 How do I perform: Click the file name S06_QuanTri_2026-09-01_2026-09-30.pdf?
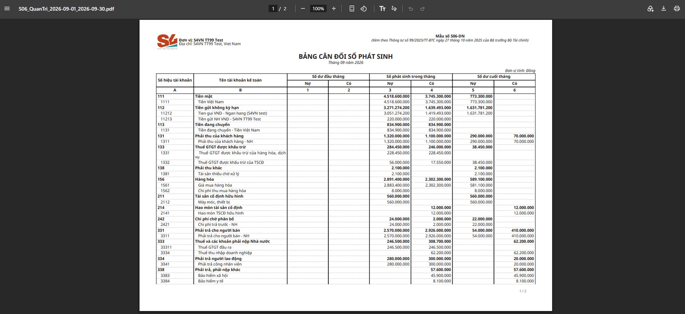[66, 9]
